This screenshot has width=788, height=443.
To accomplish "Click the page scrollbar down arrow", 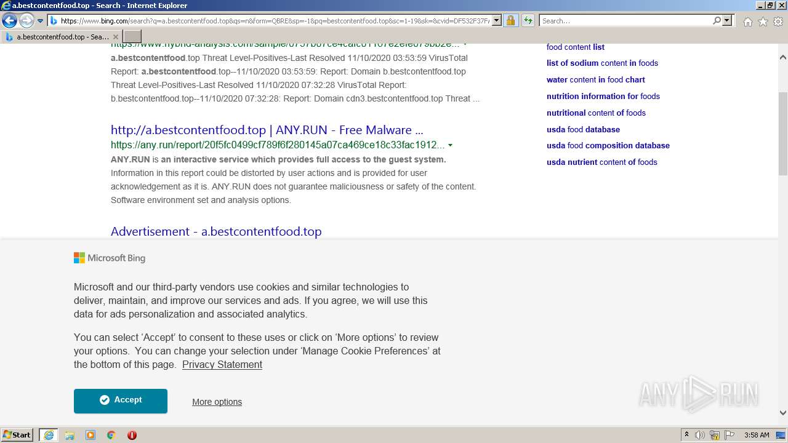I will [783, 413].
